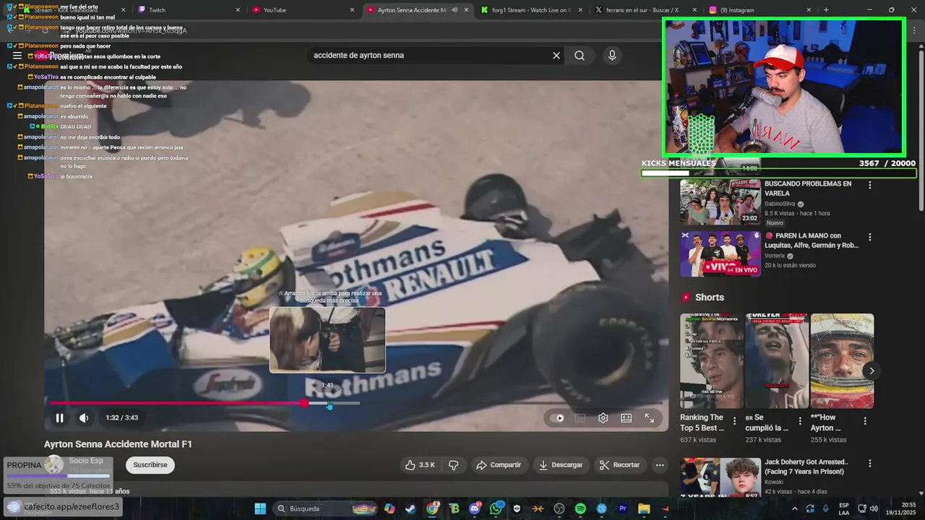Mute the Ayrton Senna tab audio icon
This screenshot has height=520, width=925.
point(455,10)
